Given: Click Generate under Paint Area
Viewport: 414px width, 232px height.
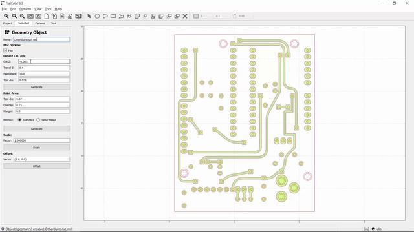Looking at the screenshot, I should point(36,129).
